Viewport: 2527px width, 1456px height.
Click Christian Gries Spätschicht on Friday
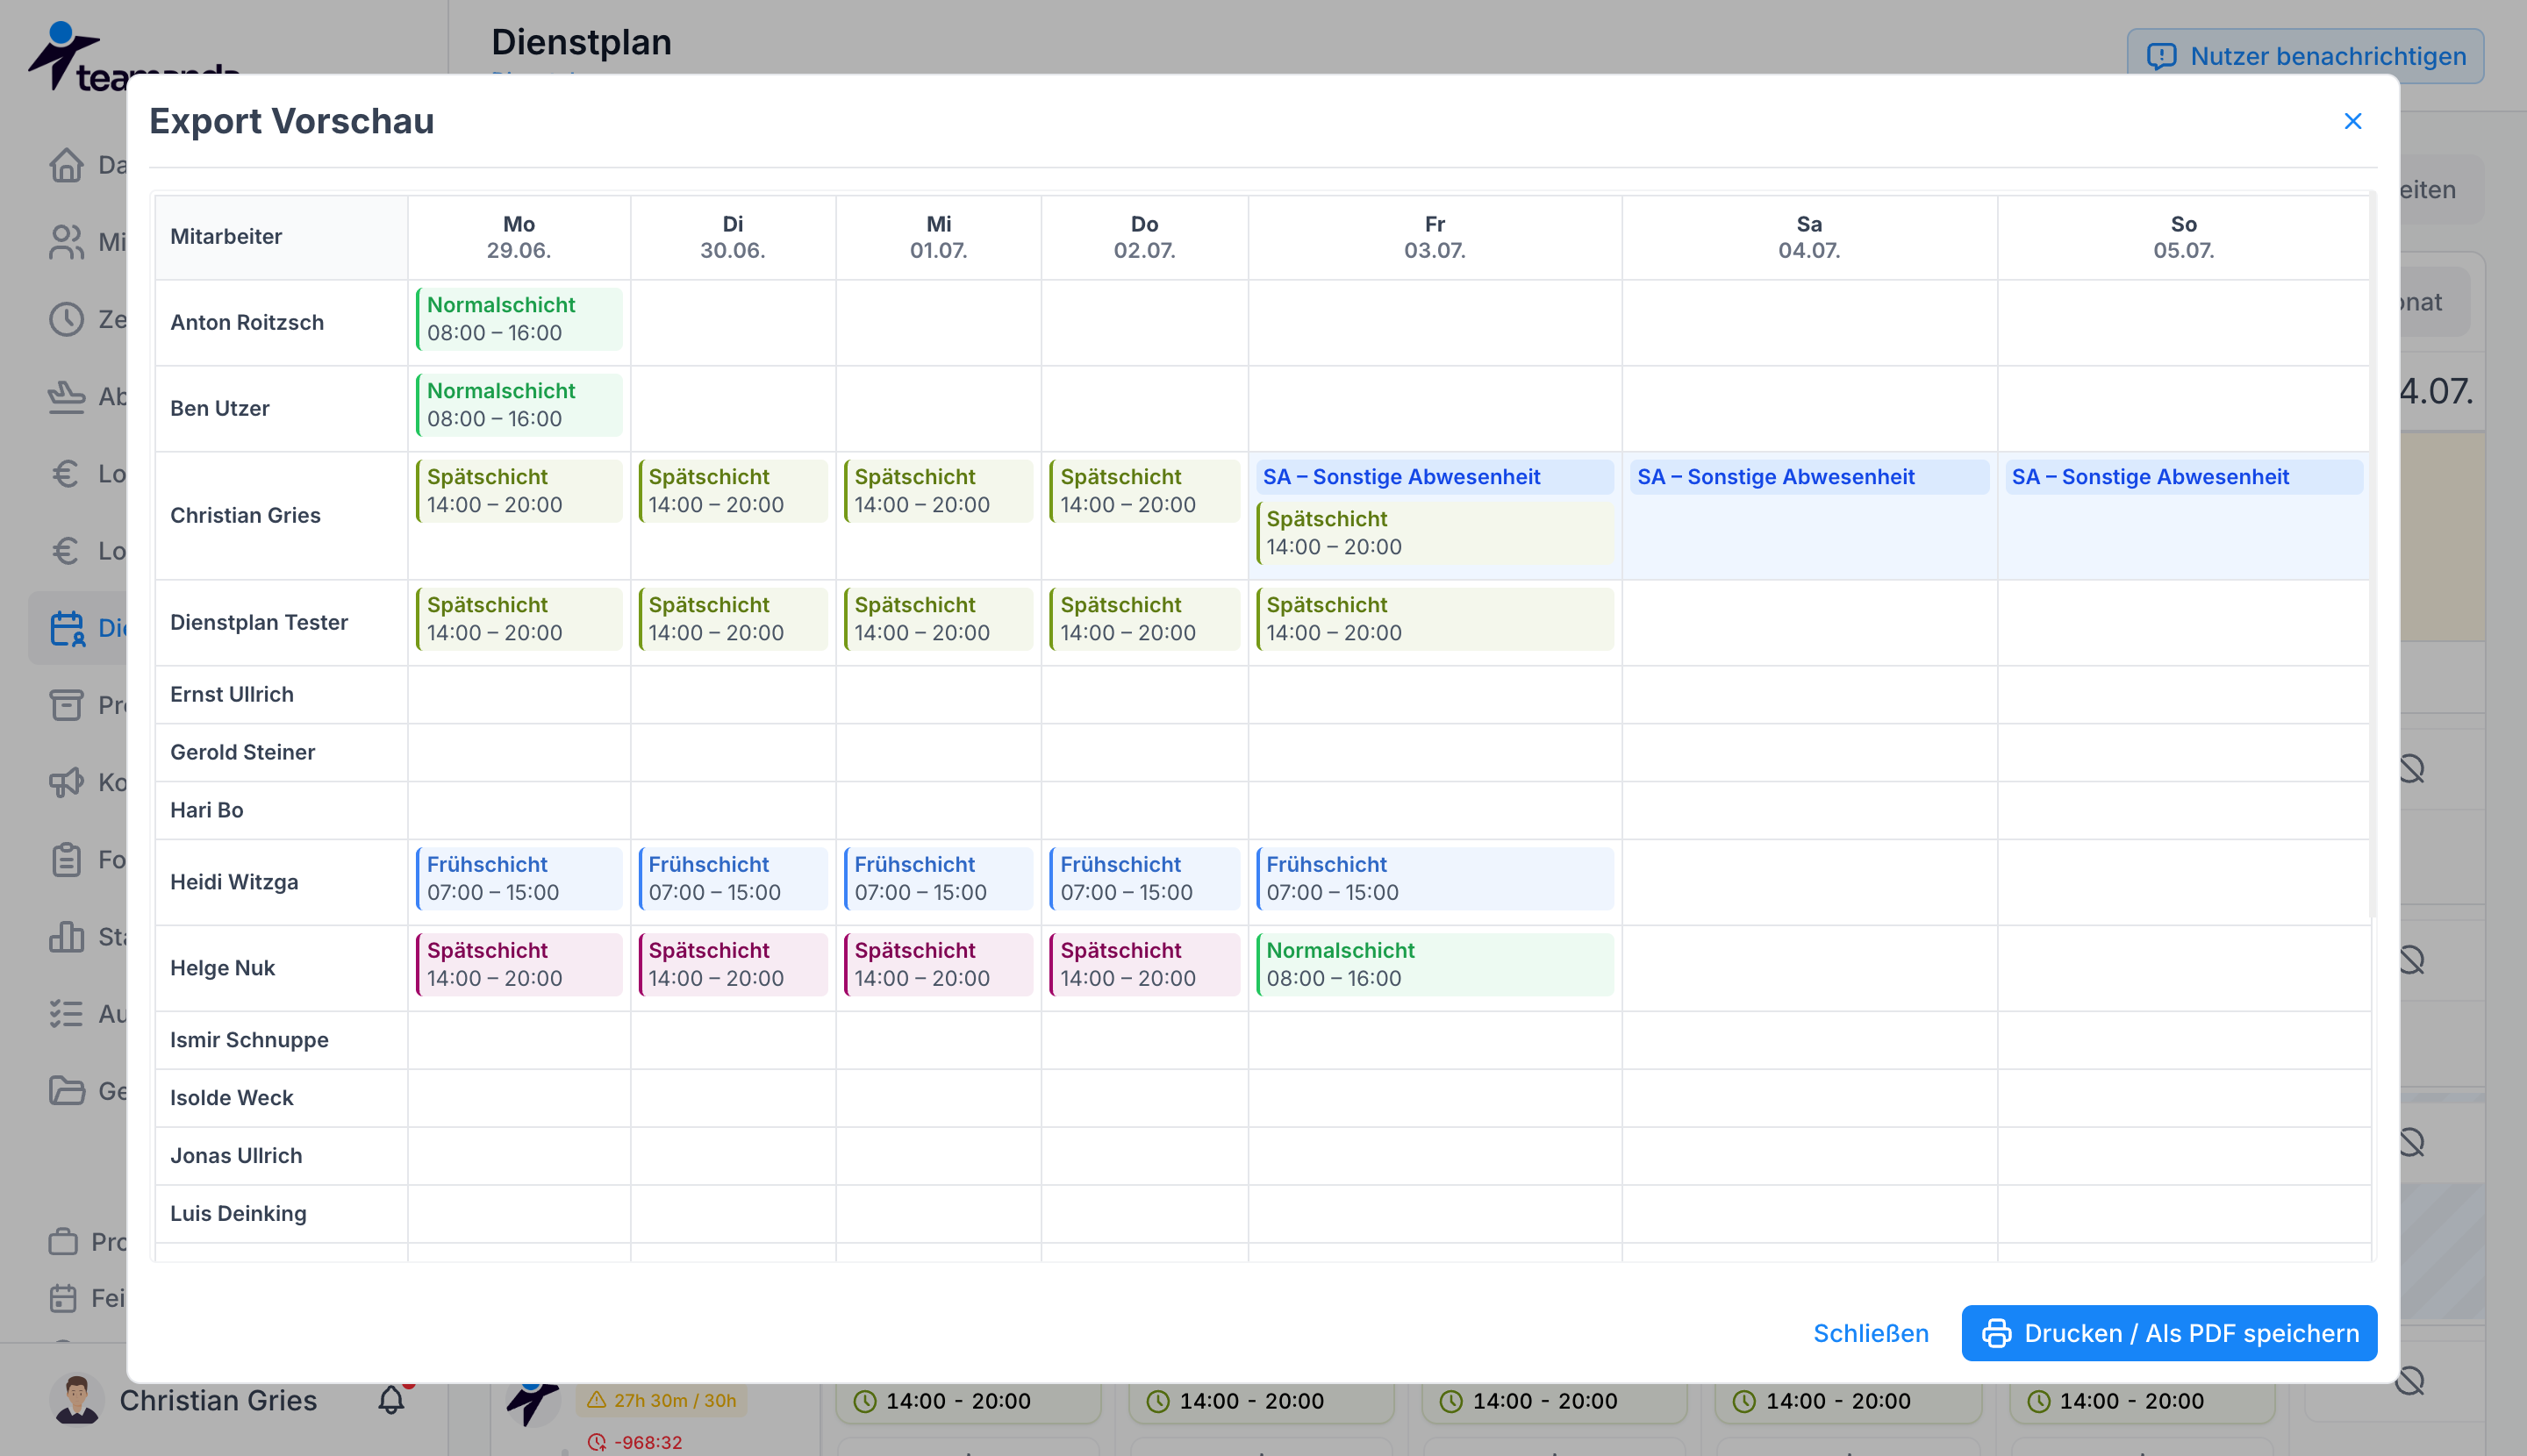pos(1435,533)
